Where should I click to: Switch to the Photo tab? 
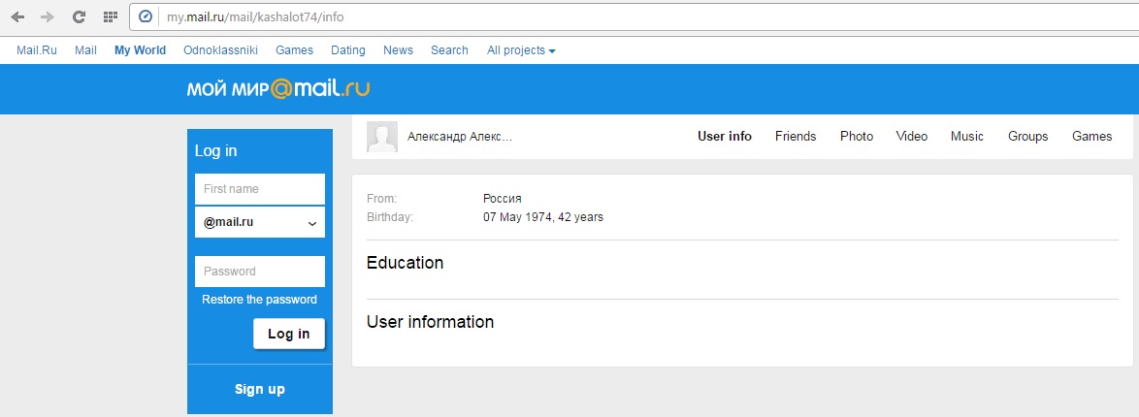click(857, 136)
